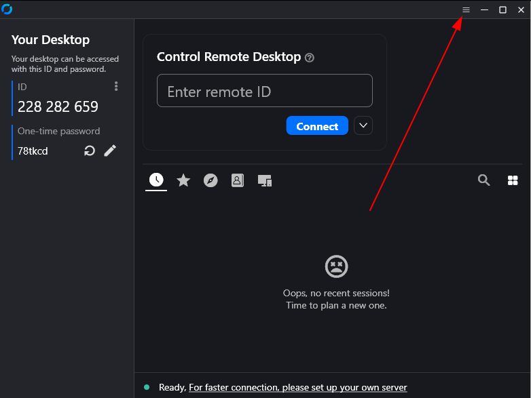
Task: Close the RustDesk window
Action: 521,9
